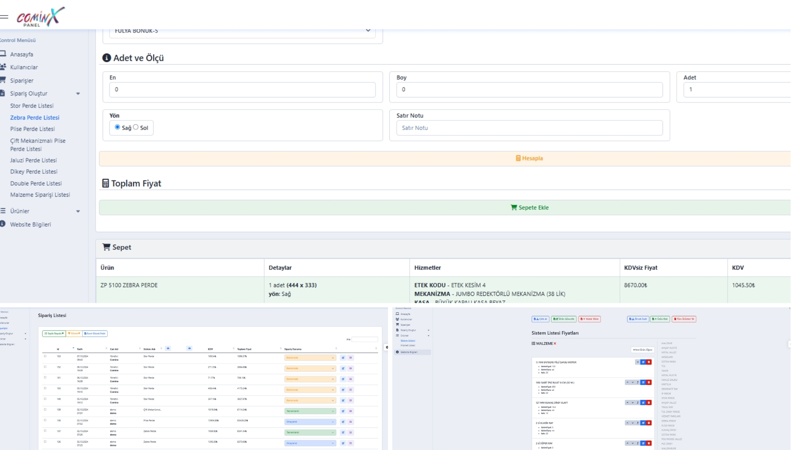Click details list icon for order 139
The image size is (801, 450).
click(x=351, y=411)
